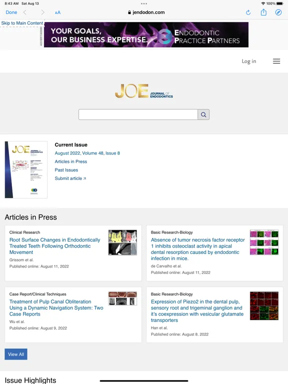The image size is (288, 384).
Task: Open the Past Issues link
Action: [66, 170]
